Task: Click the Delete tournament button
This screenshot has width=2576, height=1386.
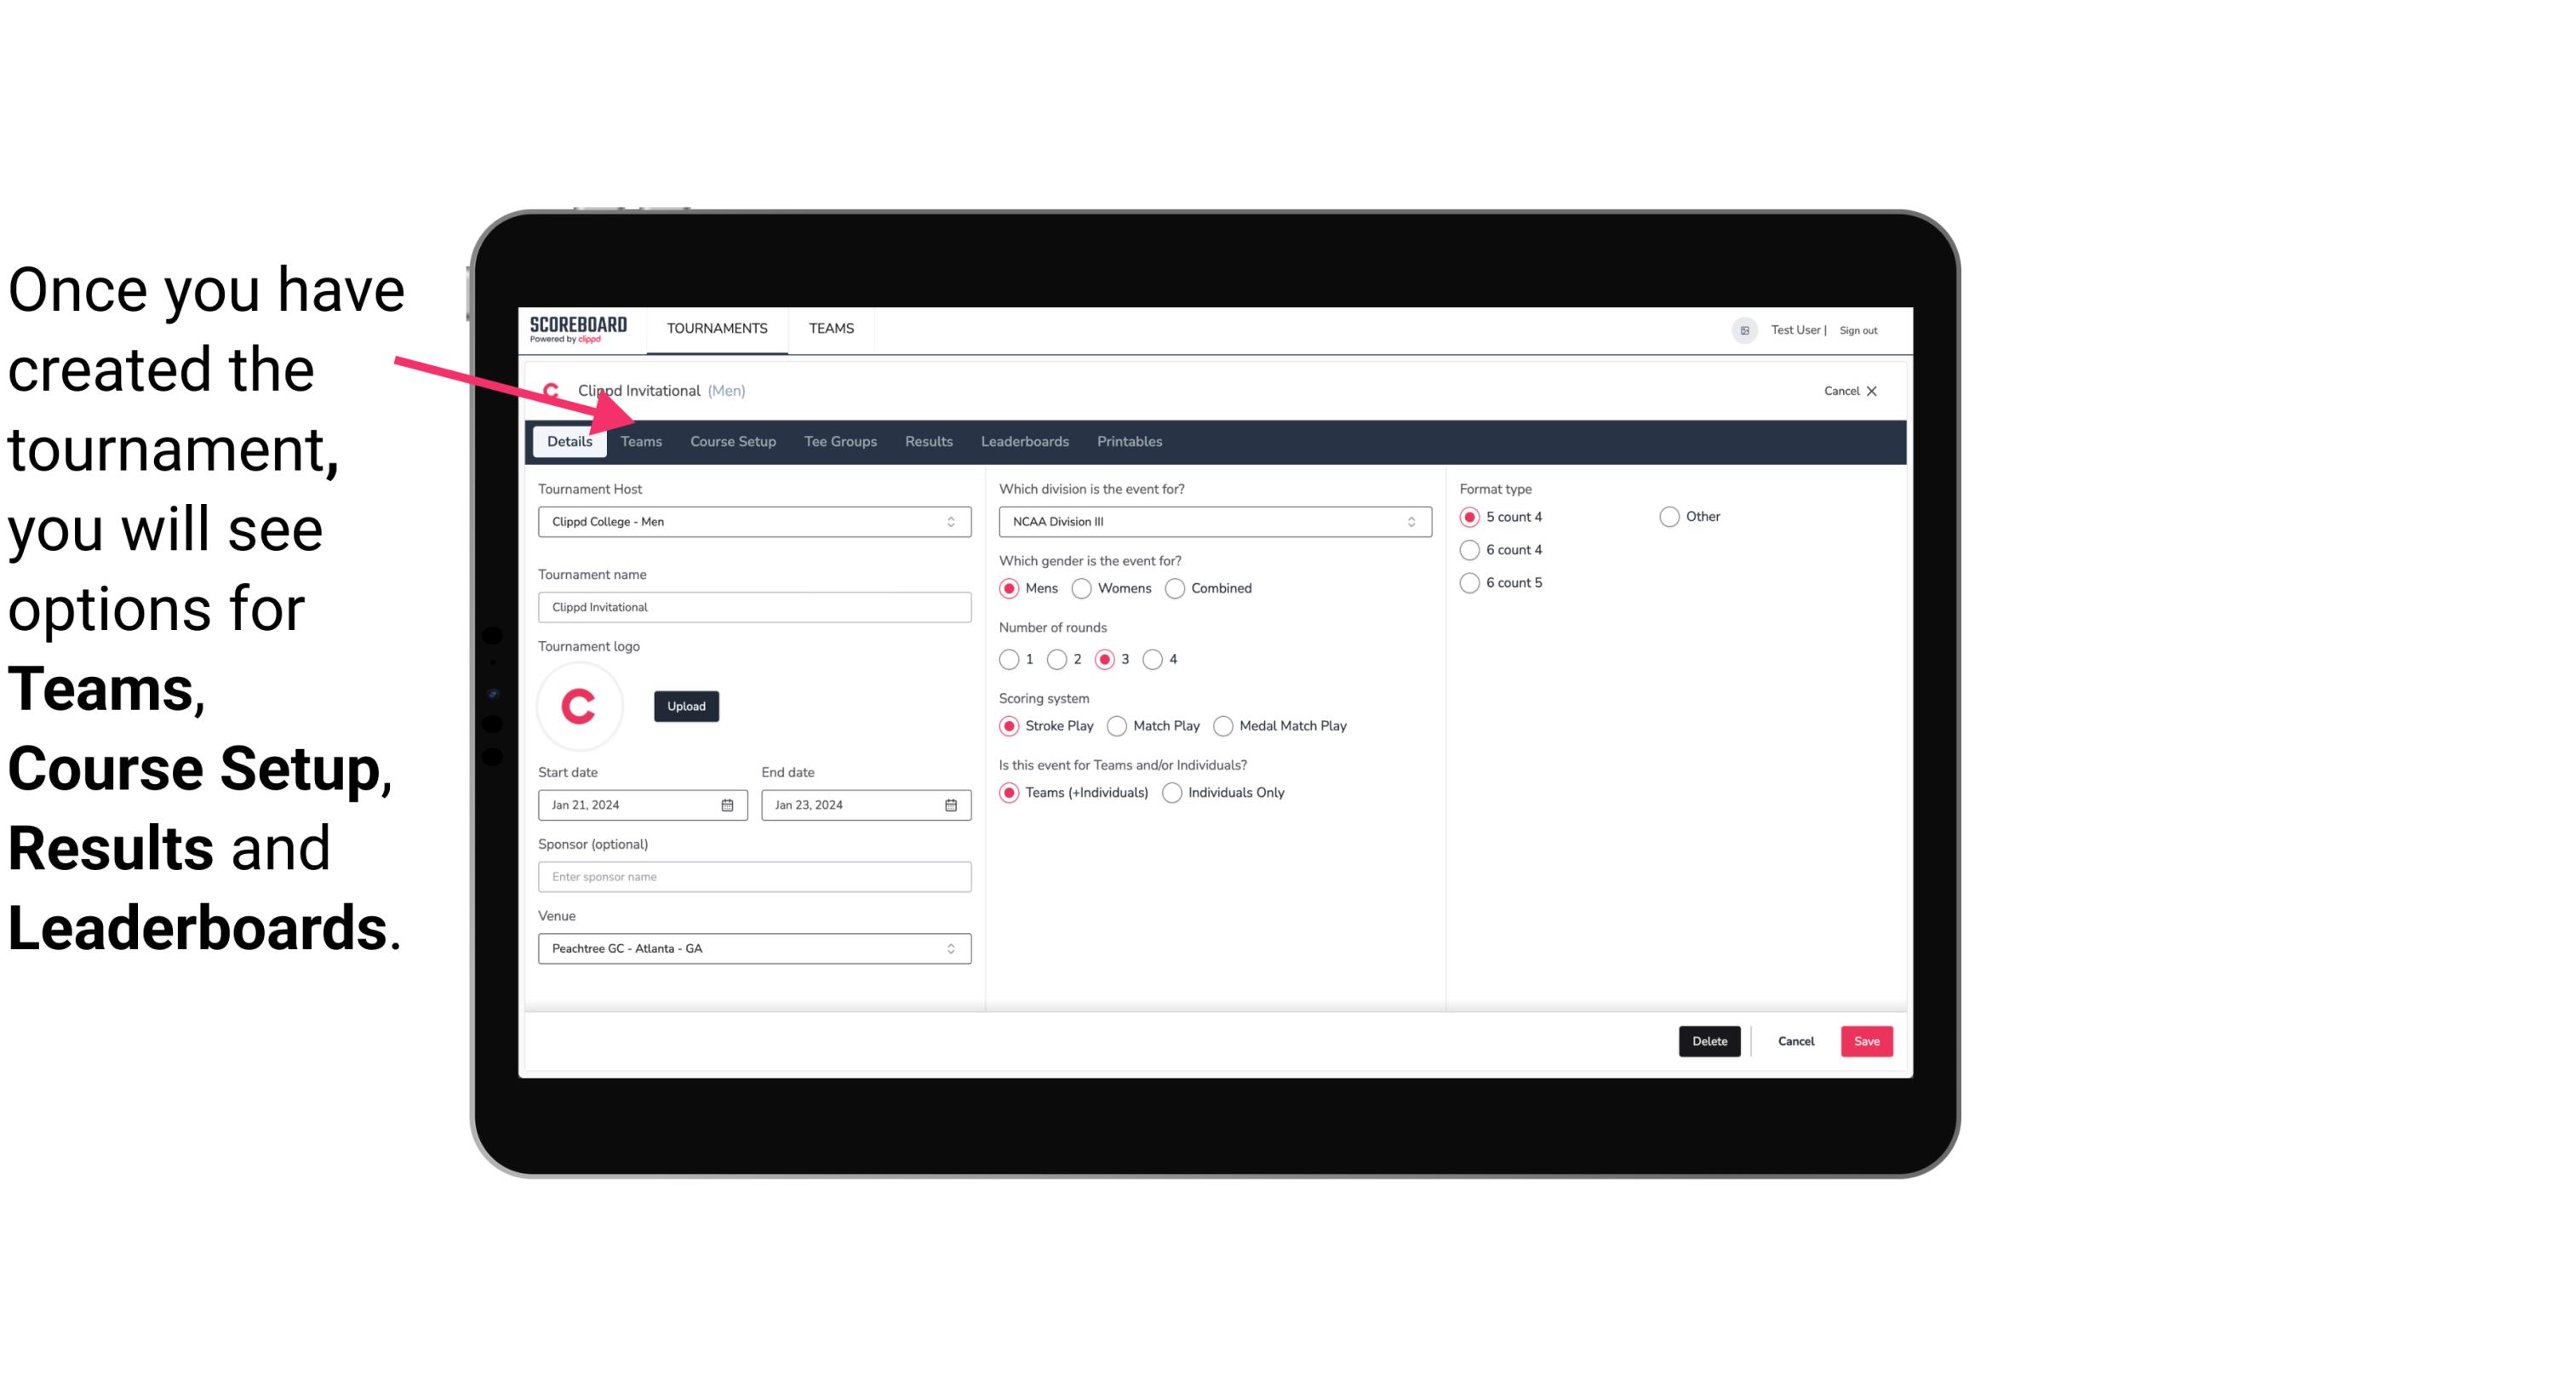Action: click(x=1709, y=1041)
